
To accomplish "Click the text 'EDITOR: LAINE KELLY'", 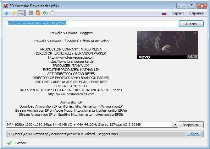I will click(x=71, y=86).
